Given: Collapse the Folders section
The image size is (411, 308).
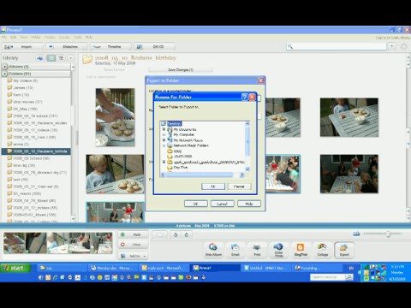Looking at the screenshot, I should pyautogui.click(x=5, y=74).
